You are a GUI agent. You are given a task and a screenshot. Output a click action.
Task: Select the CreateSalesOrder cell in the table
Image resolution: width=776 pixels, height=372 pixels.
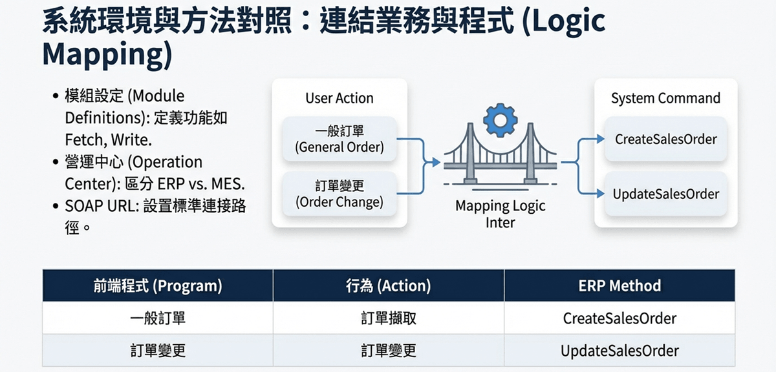pyautogui.click(x=620, y=318)
